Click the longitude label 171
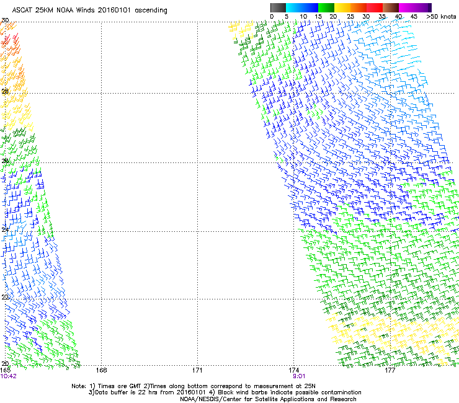Screen dimensions: 459x403 point(197,370)
